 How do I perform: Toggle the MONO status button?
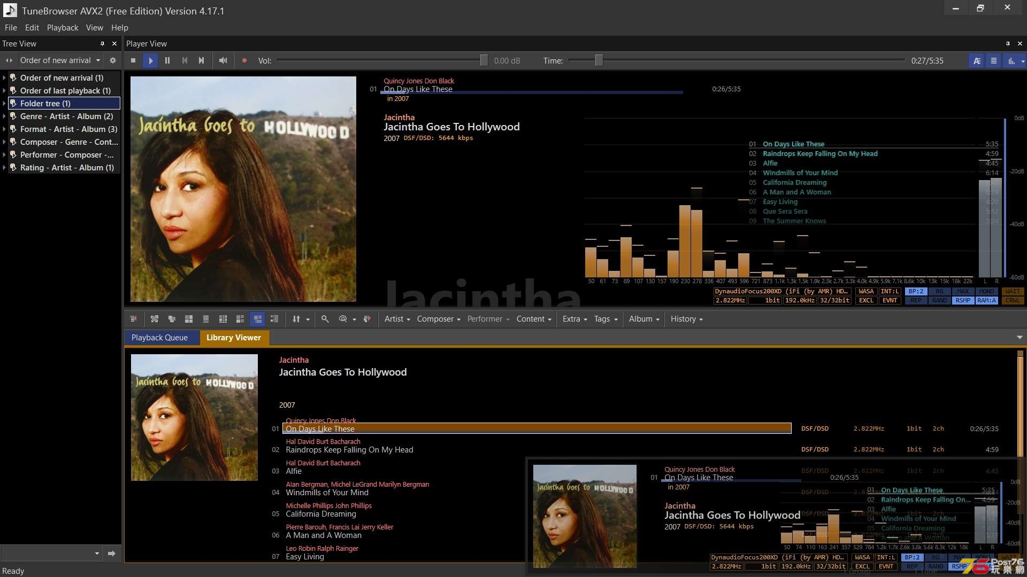point(986,292)
